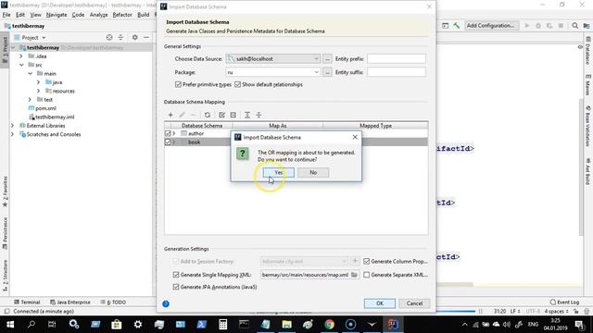Viewport: 593px width, 333px height.
Task: Toggle Generate Single Mapping XML checkbox
Action: coord(176,275)
